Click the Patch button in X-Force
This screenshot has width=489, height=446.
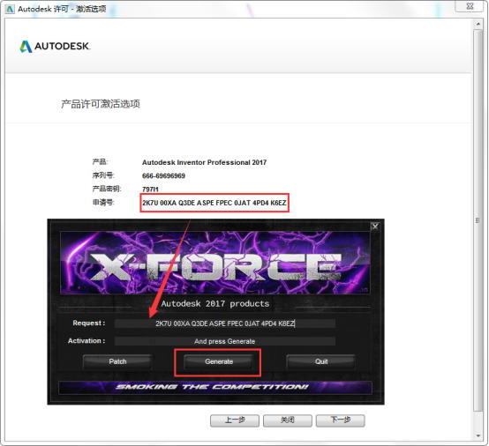coord(117,361)
